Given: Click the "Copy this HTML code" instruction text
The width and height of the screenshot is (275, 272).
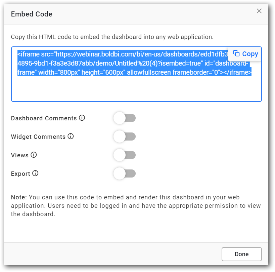Looking at the screenshot, I should pyautogui.click(x=112, y=37).
